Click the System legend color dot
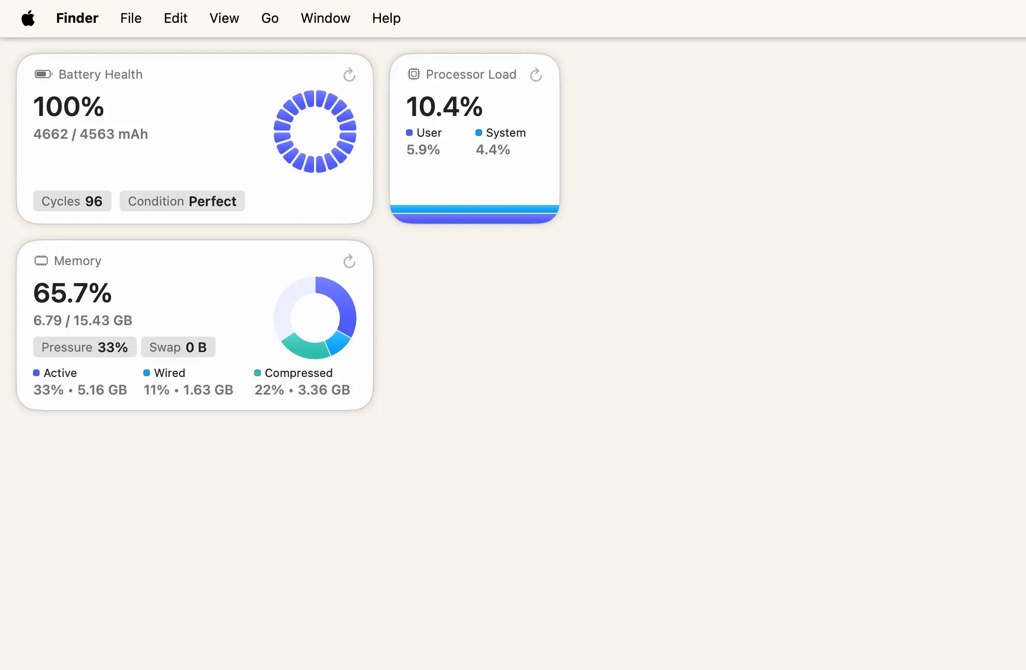Image resolution: width=1026 pixels, height=670 pixels. pos(479,133)
